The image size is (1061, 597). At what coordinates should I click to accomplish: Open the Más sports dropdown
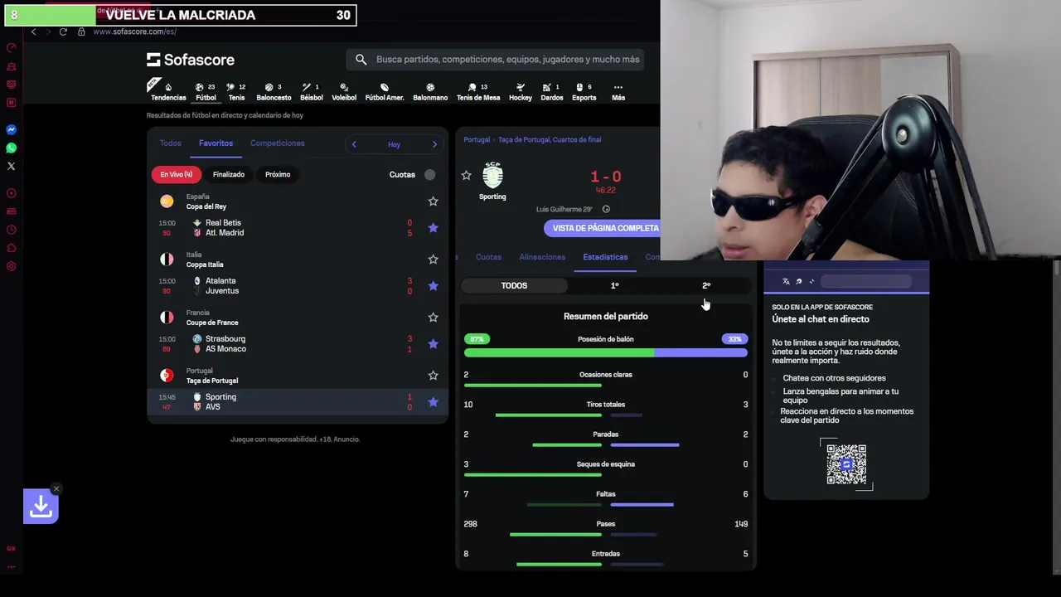click(618, 91)
